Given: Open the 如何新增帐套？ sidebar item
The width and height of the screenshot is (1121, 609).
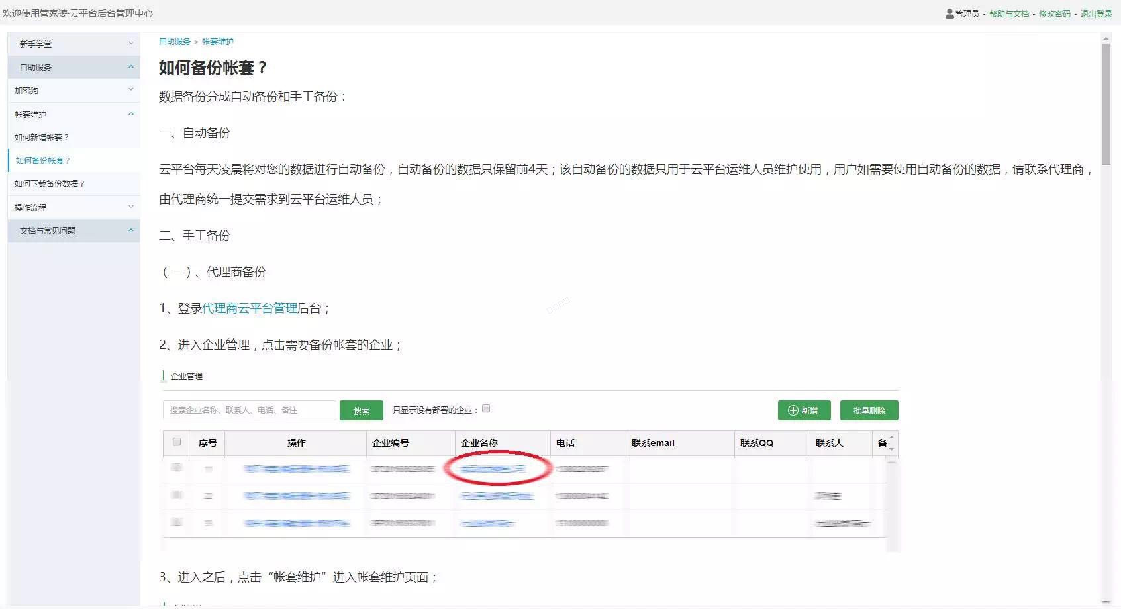Looking at the screenshot, I should [x=42, y=137].
